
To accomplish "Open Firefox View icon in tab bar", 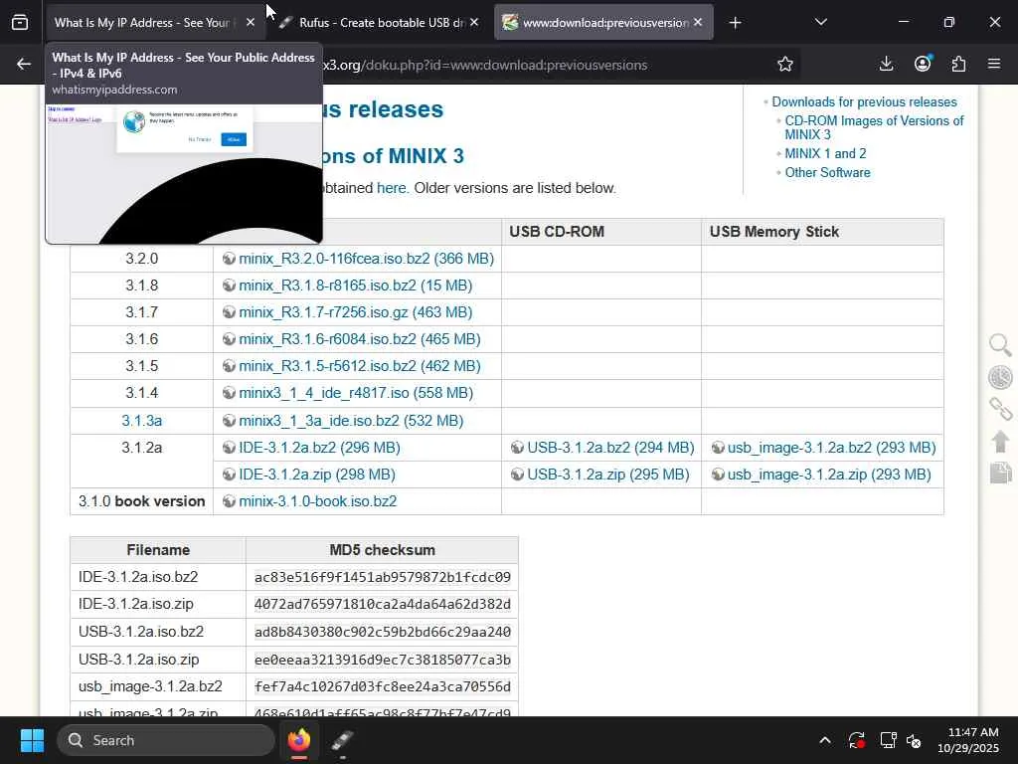I will pos(20,23).
